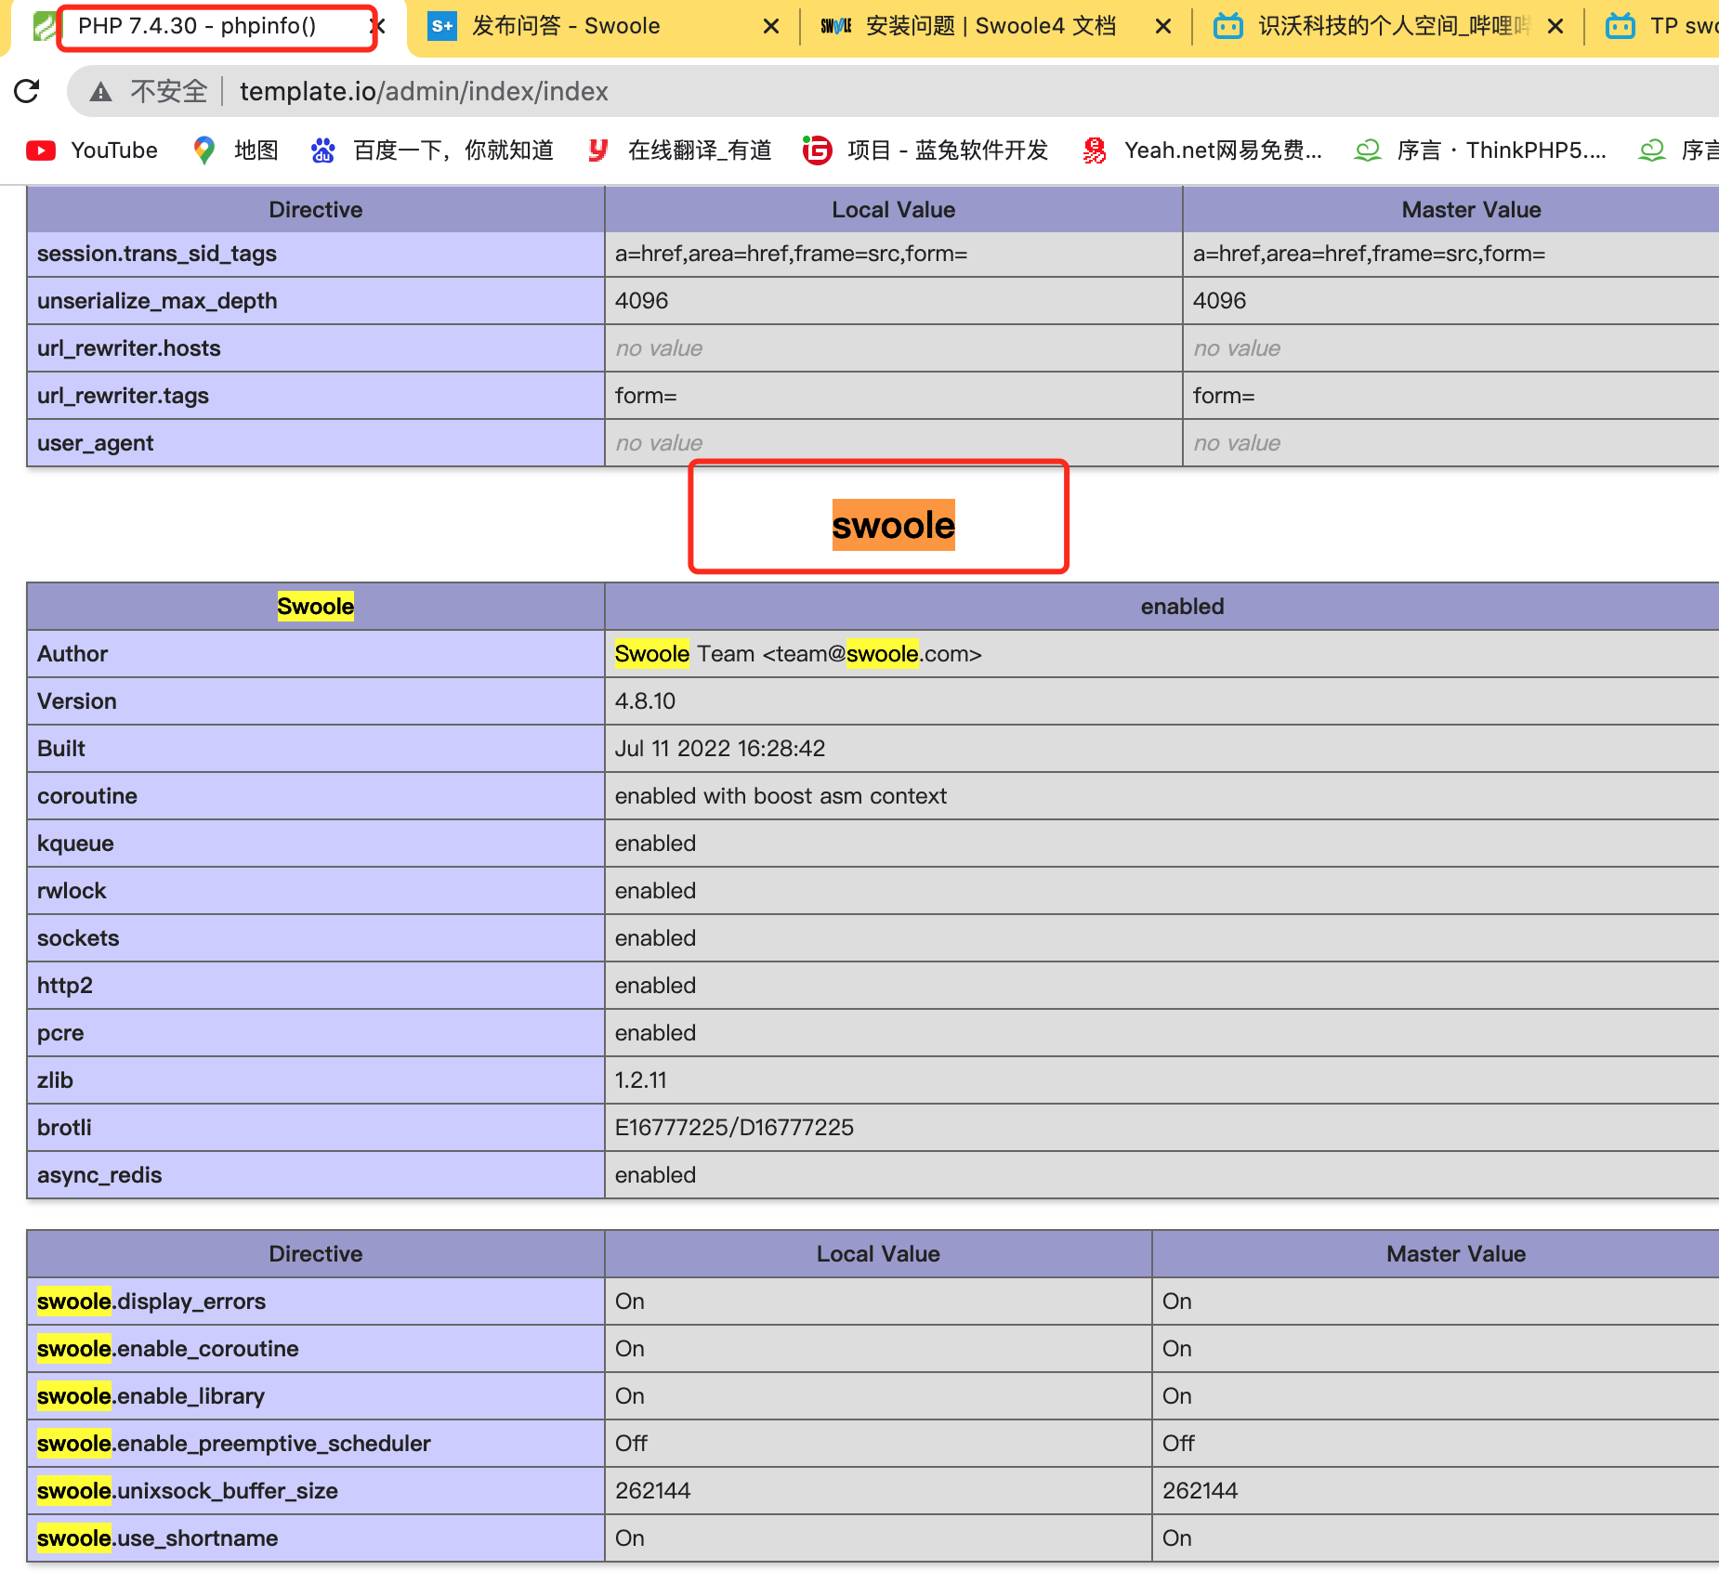
Task: Close the 识沃科技的个人空间 tab
Action: [1555, 26]
